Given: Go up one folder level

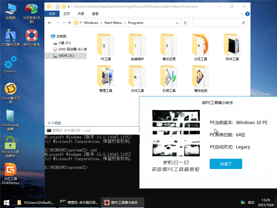Looking at the screenshot, I should coord(70,23).
